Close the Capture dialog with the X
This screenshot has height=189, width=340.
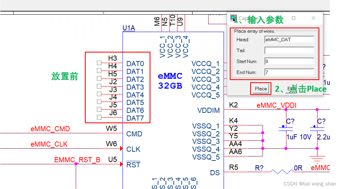313,18
